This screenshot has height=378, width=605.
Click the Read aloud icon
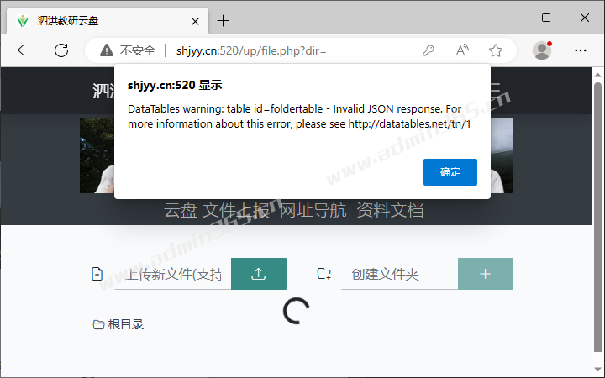462,50
